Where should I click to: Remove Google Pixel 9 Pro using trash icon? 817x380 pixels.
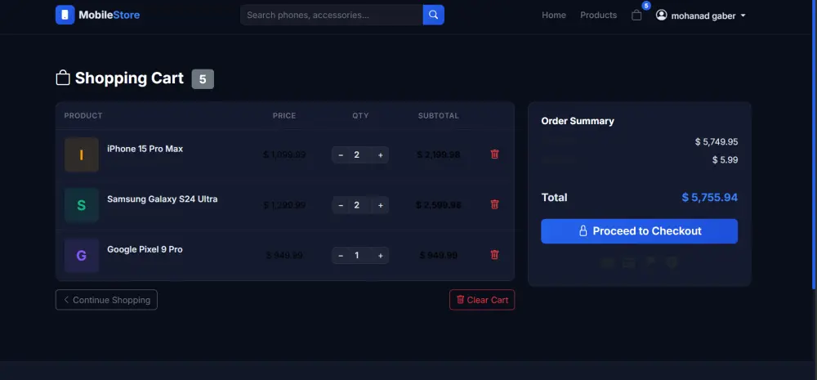pyautogui.click(x=495, y=254)
